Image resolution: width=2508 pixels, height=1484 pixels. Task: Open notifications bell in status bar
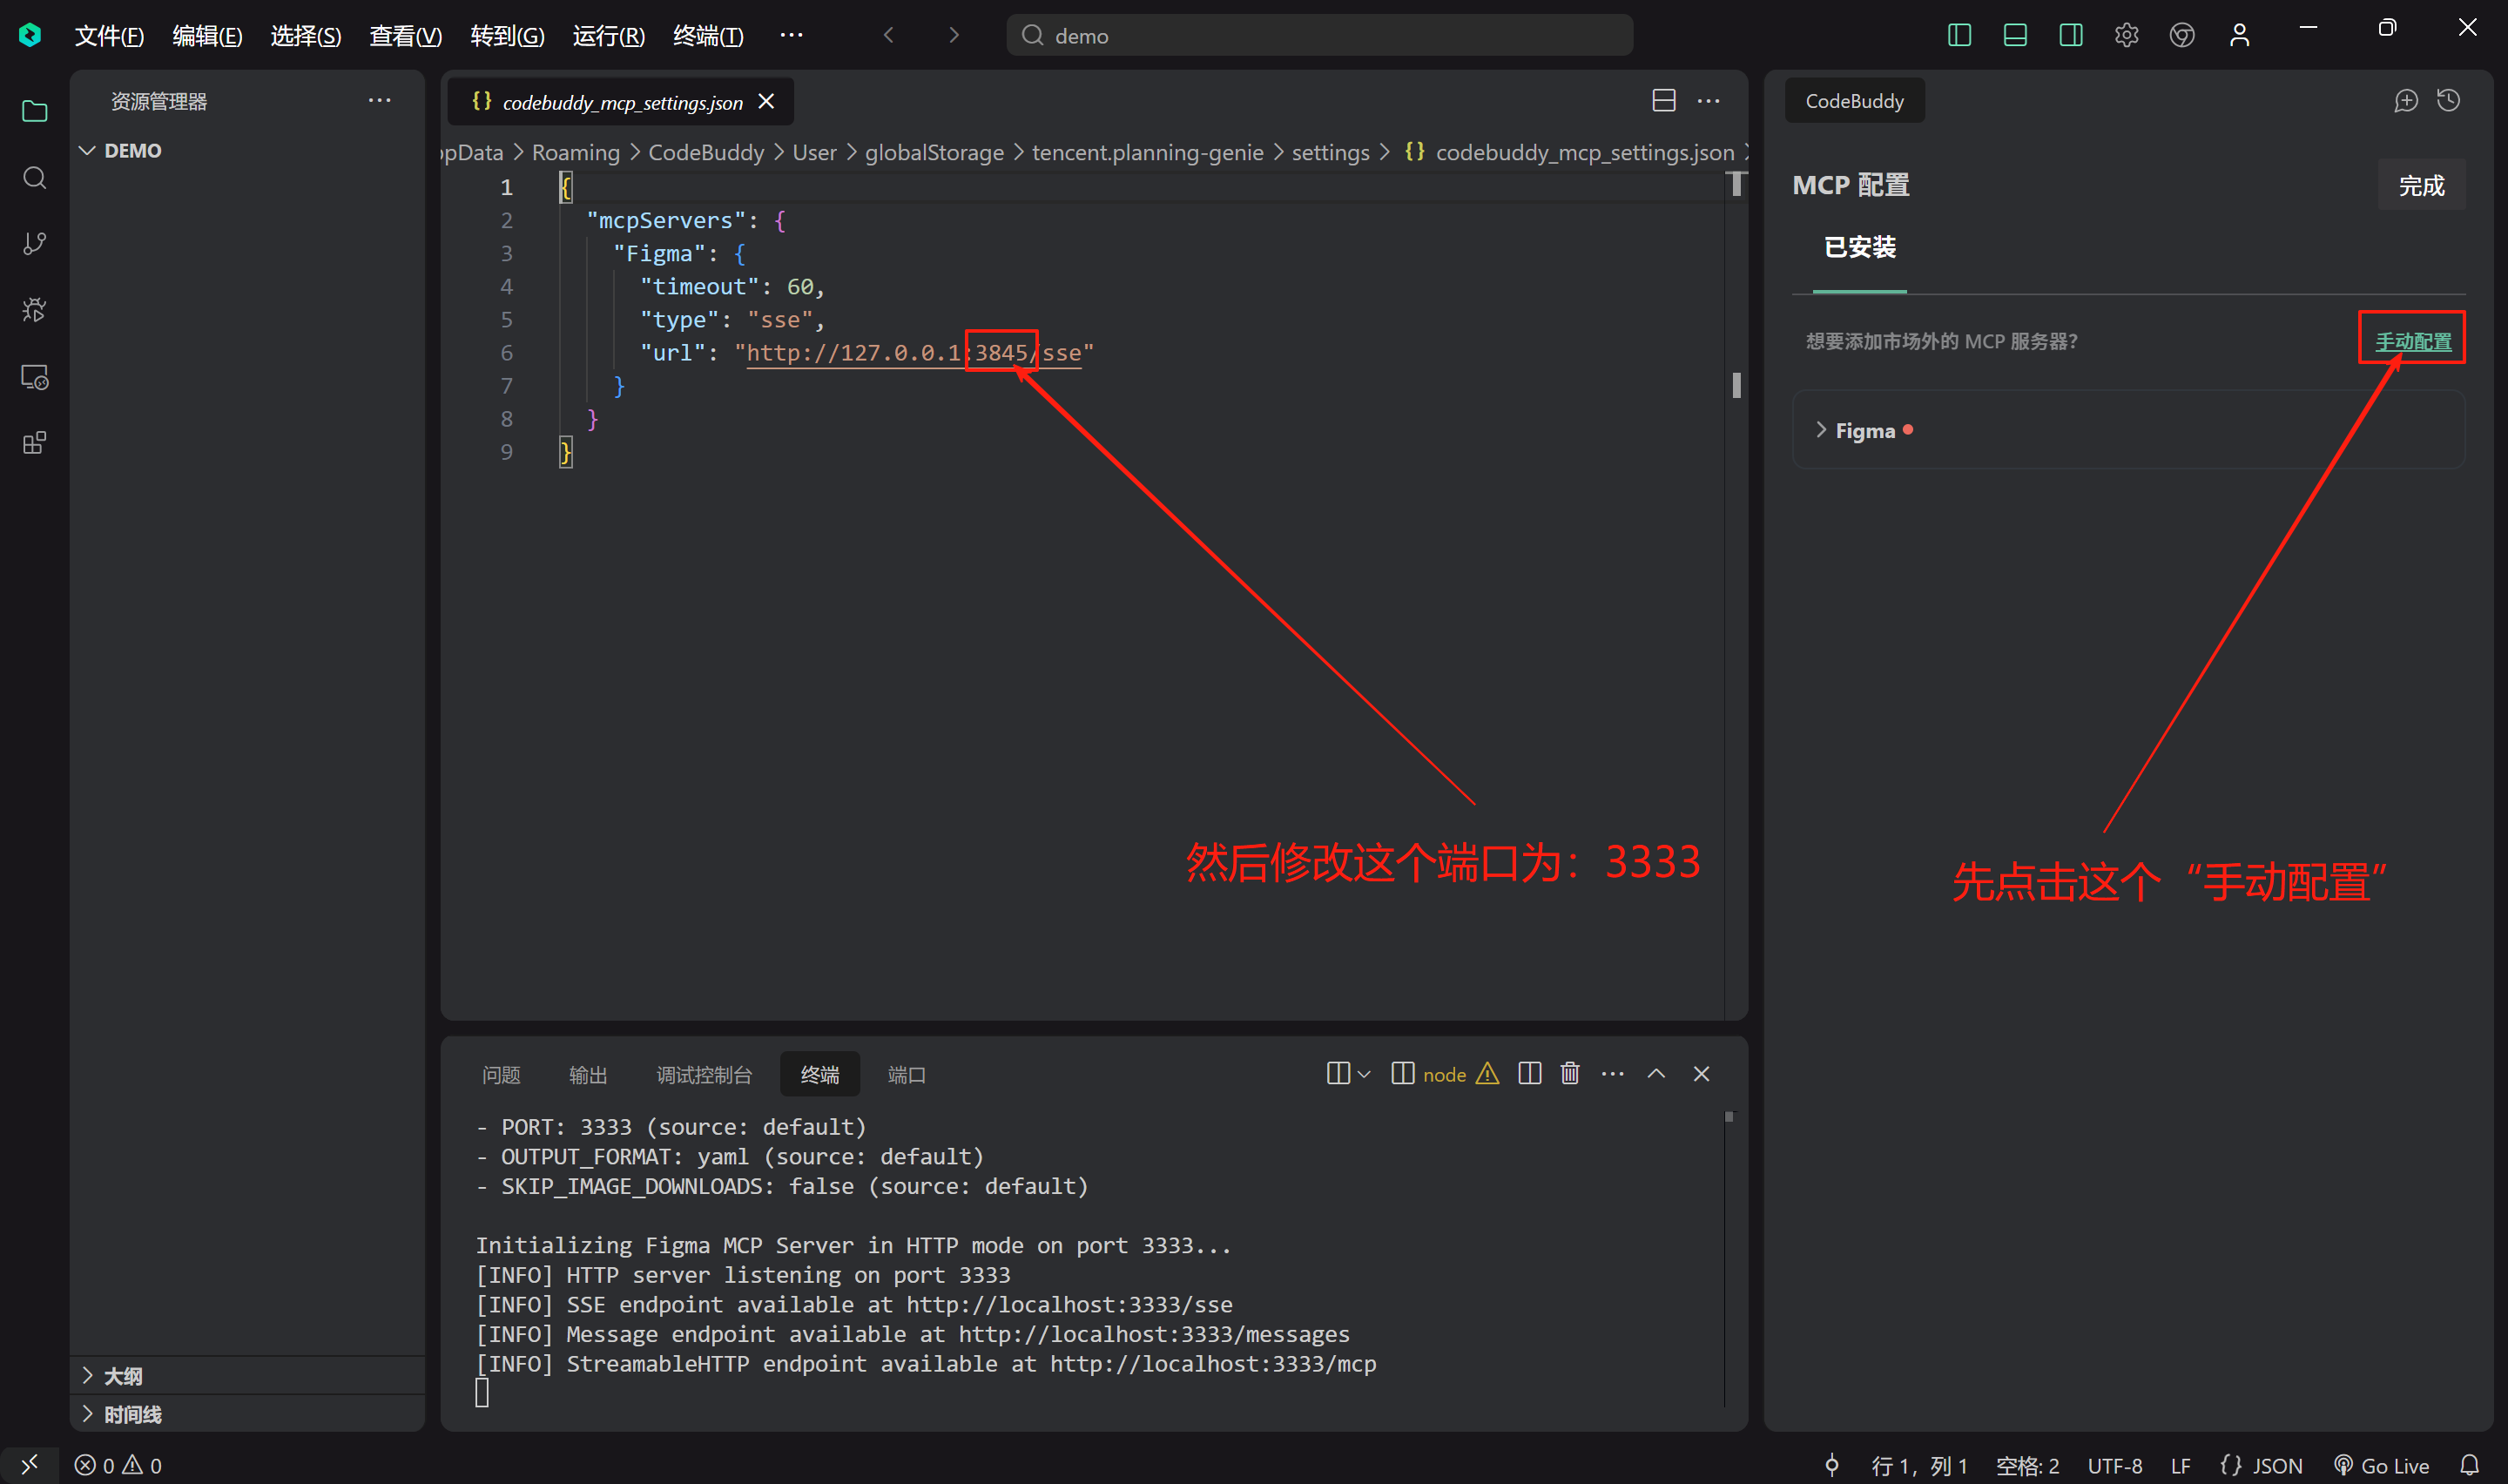[2469, 1465]
